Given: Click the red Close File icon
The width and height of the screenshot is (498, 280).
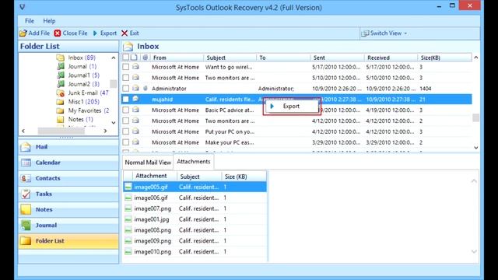Looking at the screenshot, I should [x=58, y=33].
